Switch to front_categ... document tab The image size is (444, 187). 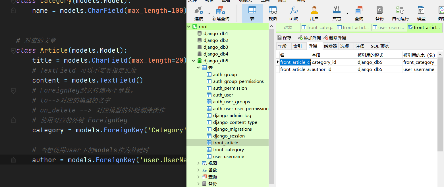point(318,28)
